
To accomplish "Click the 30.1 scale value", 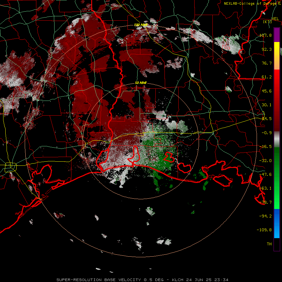I will coord(267,105).
